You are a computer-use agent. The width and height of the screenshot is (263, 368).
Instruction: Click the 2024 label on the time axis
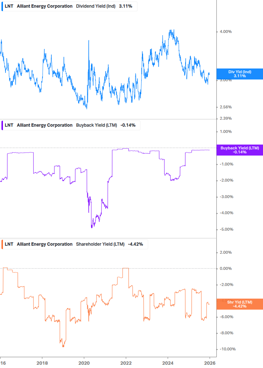[x=168, y=363]
